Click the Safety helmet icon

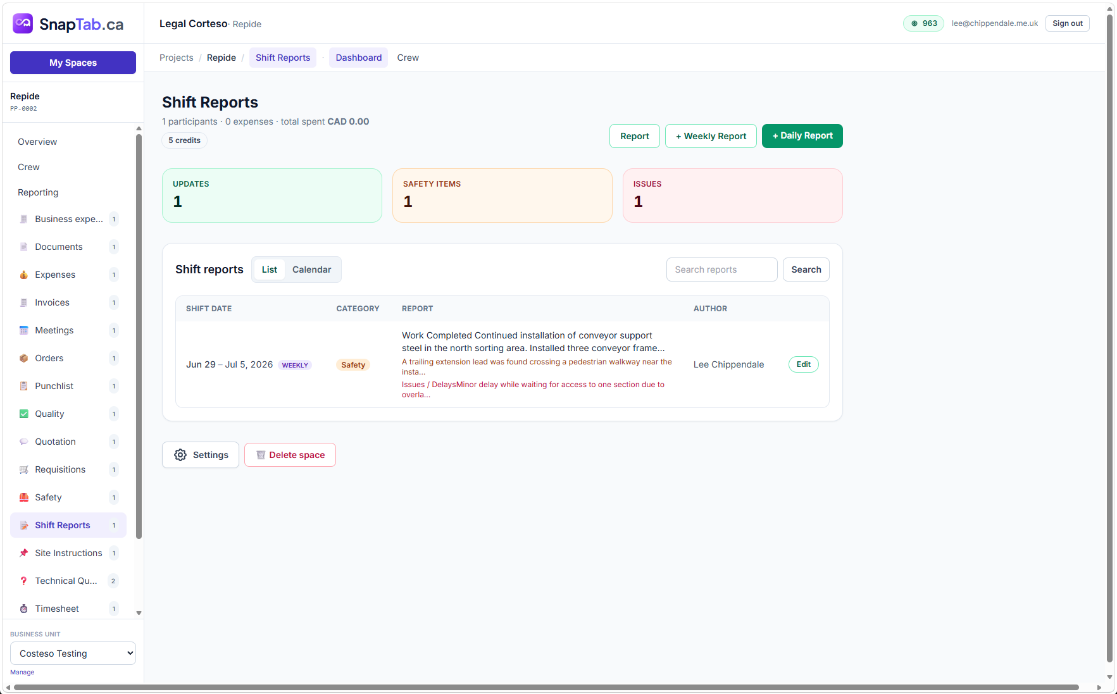coord(23,497)
